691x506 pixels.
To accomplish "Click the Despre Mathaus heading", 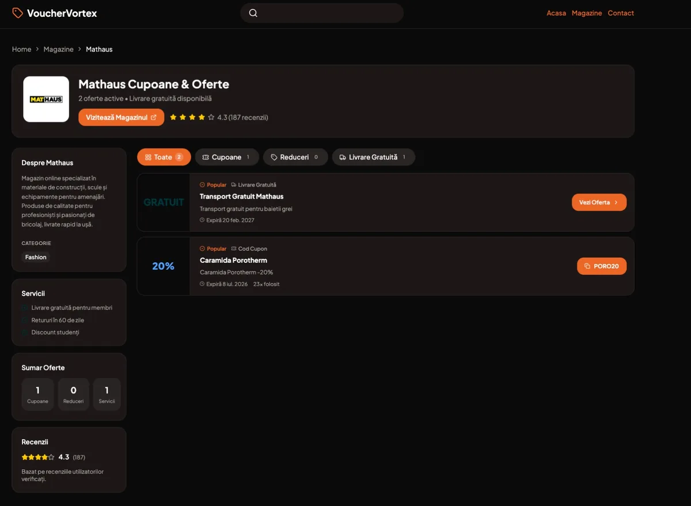I will [x=47, y=163].
